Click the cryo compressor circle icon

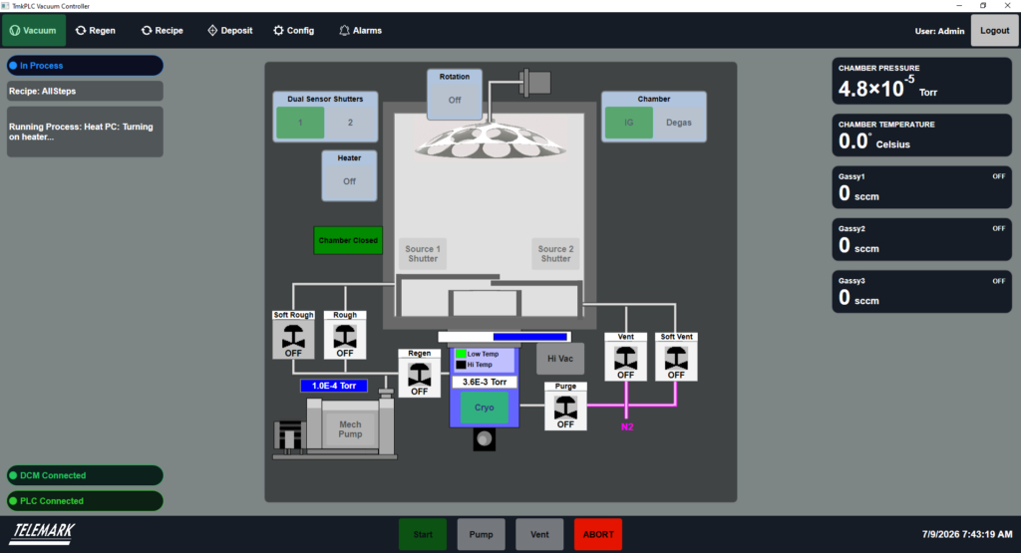pos(484,439)
